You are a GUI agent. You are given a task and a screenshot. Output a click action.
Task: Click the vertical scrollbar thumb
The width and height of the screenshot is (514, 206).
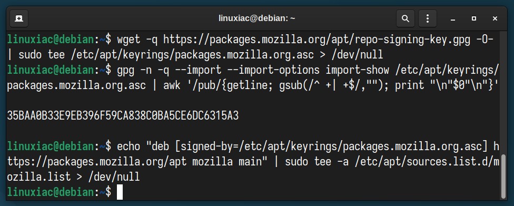click(x=504, y=176)
